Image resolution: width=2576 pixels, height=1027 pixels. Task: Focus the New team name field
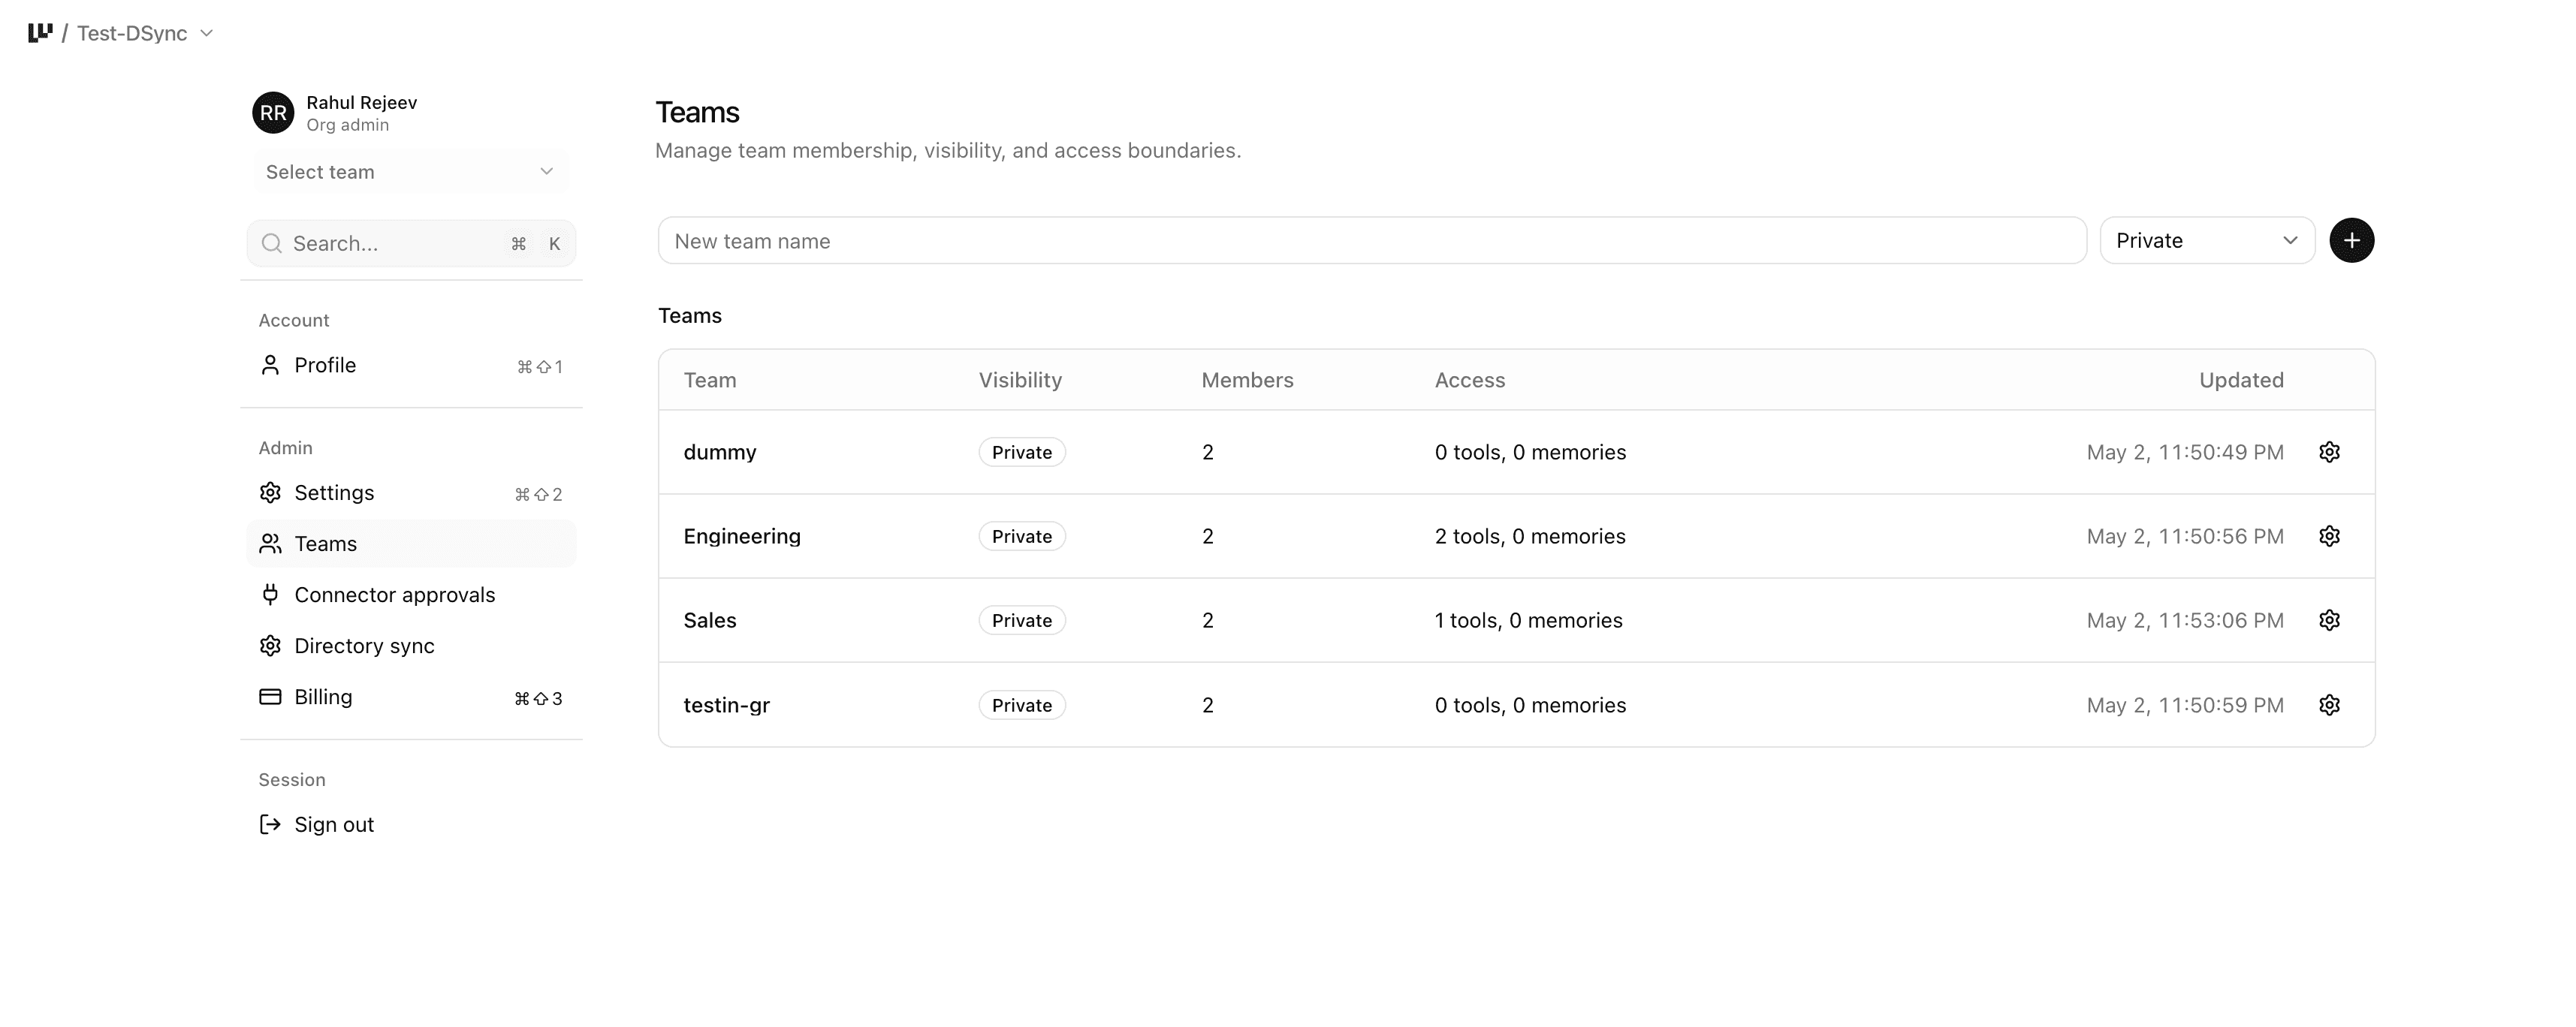click(1372, 241)
